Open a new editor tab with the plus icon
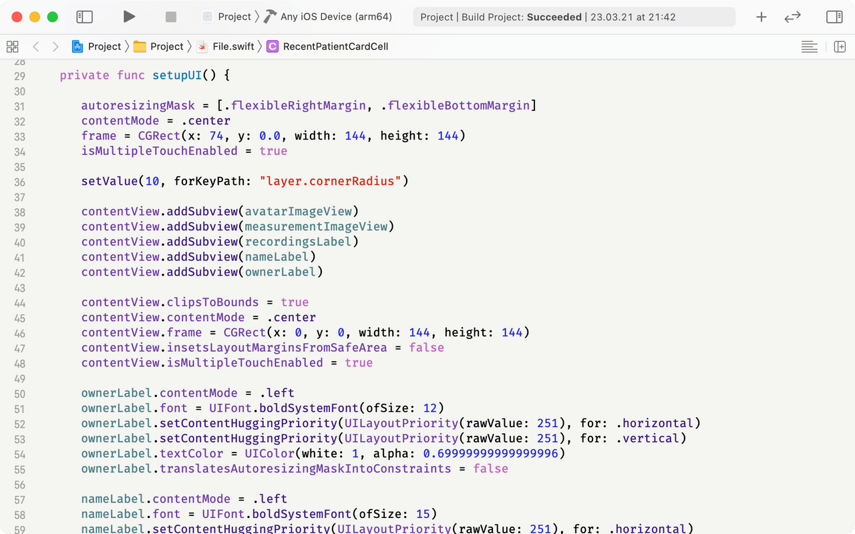The width and height of the screenshot is (855, 534). point(761,17)
